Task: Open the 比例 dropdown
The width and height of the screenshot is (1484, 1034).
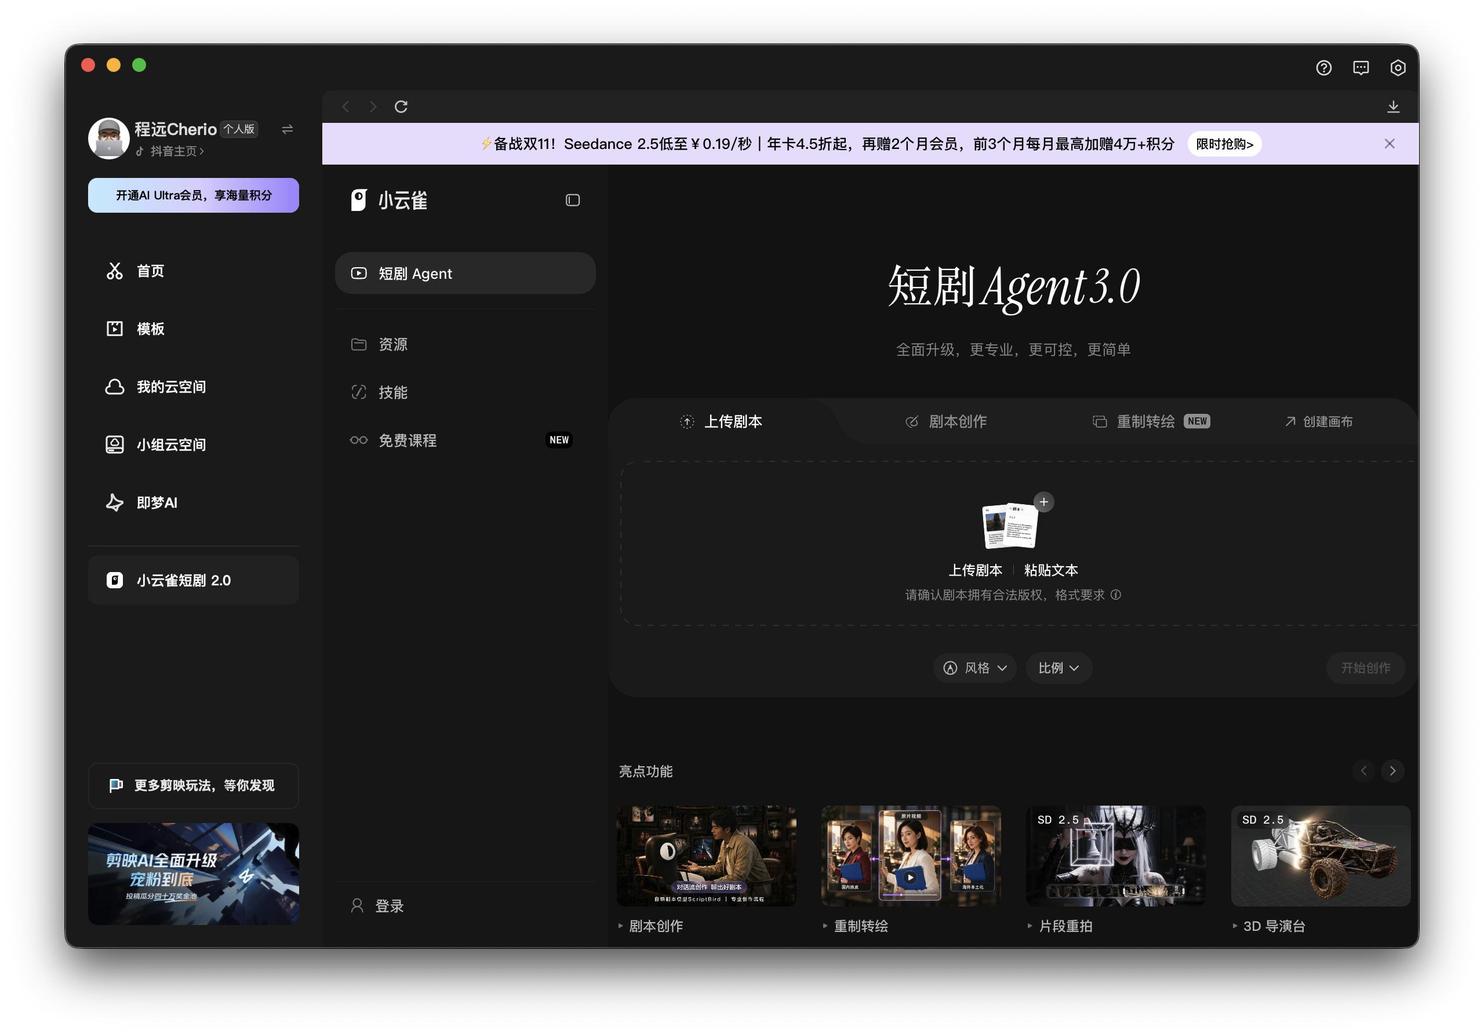Action: [x=1059, y=668]
